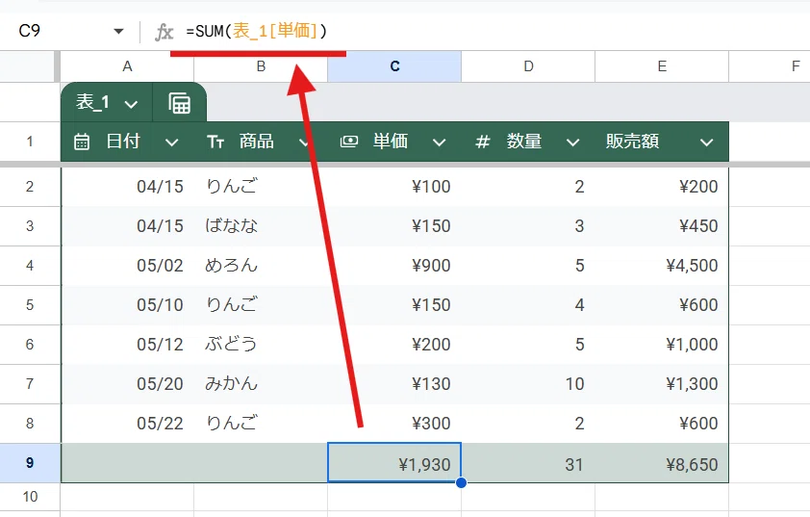Image resolution: width=810 pixels, height=517 pixels.
Task: Click the table calculator icon next to 表_1
Action: (x=179, y=103)
